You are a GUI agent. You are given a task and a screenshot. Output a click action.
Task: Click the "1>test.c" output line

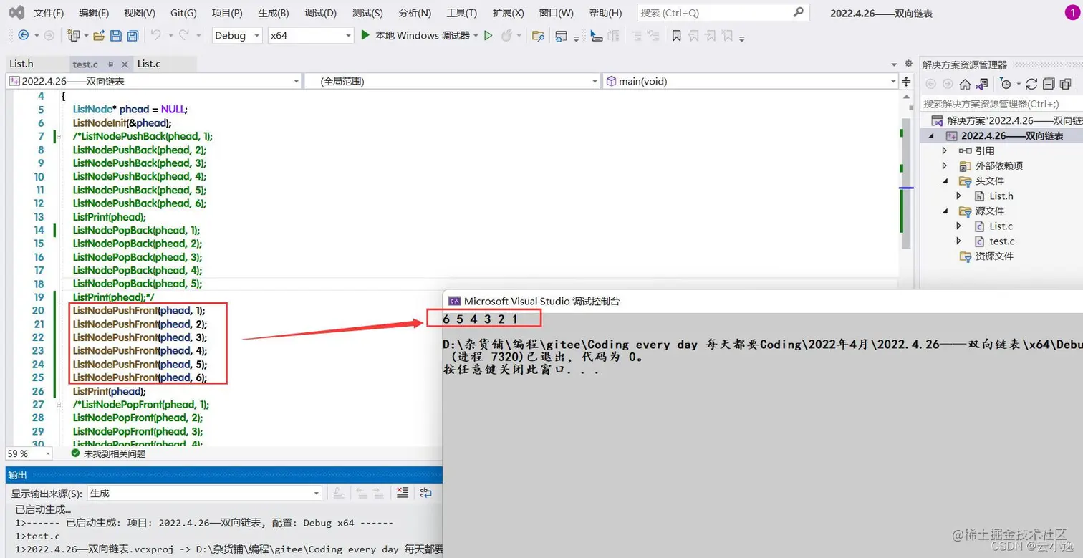(37, 536)
